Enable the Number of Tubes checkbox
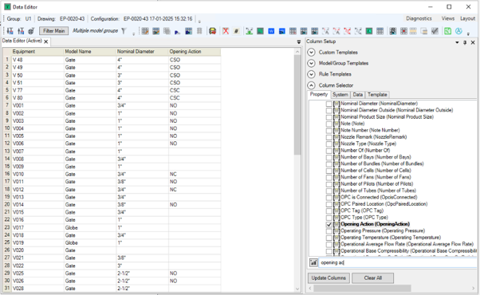480x295 pixels. [329, 191]
